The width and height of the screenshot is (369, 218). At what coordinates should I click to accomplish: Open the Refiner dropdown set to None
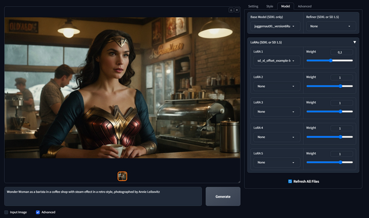331,26
